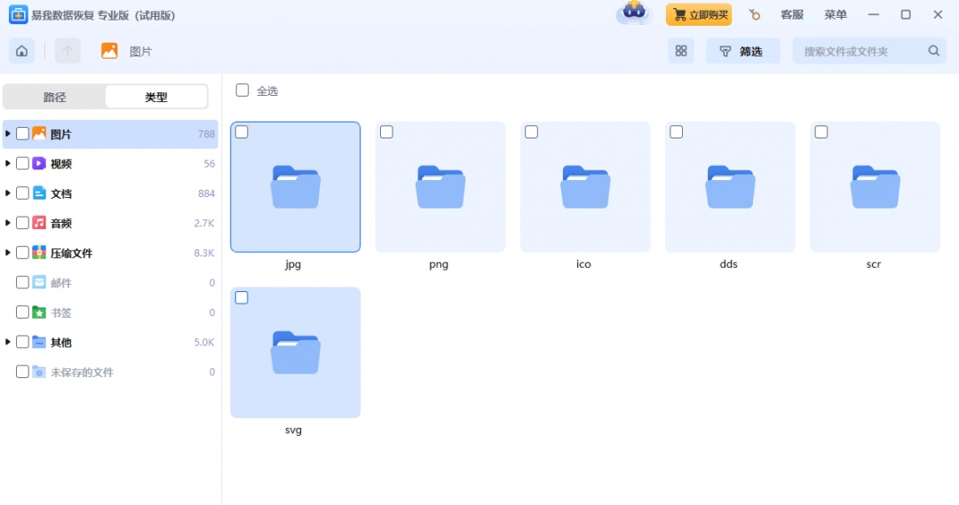Select the 视频 row label
Viewport: 959px width, 505px height.
tap(61, 164)
